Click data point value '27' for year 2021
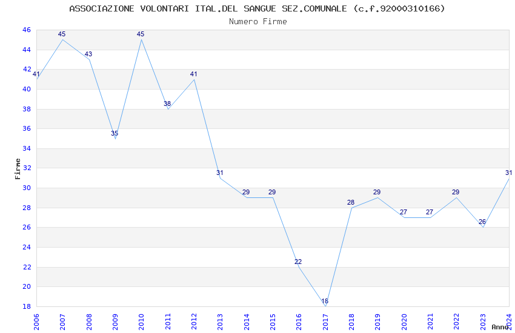The width and height of the screenshot is (515, 333). coord(430,213)
